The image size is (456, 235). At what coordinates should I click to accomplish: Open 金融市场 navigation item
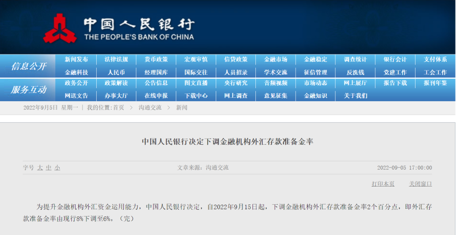[x=276, y=59]
